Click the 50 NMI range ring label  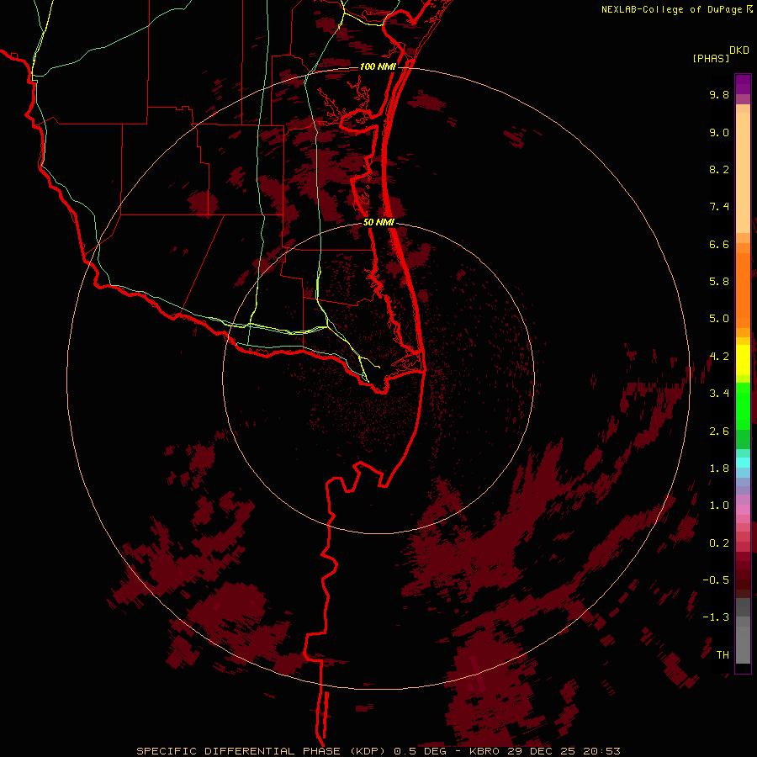click(378, 222)
